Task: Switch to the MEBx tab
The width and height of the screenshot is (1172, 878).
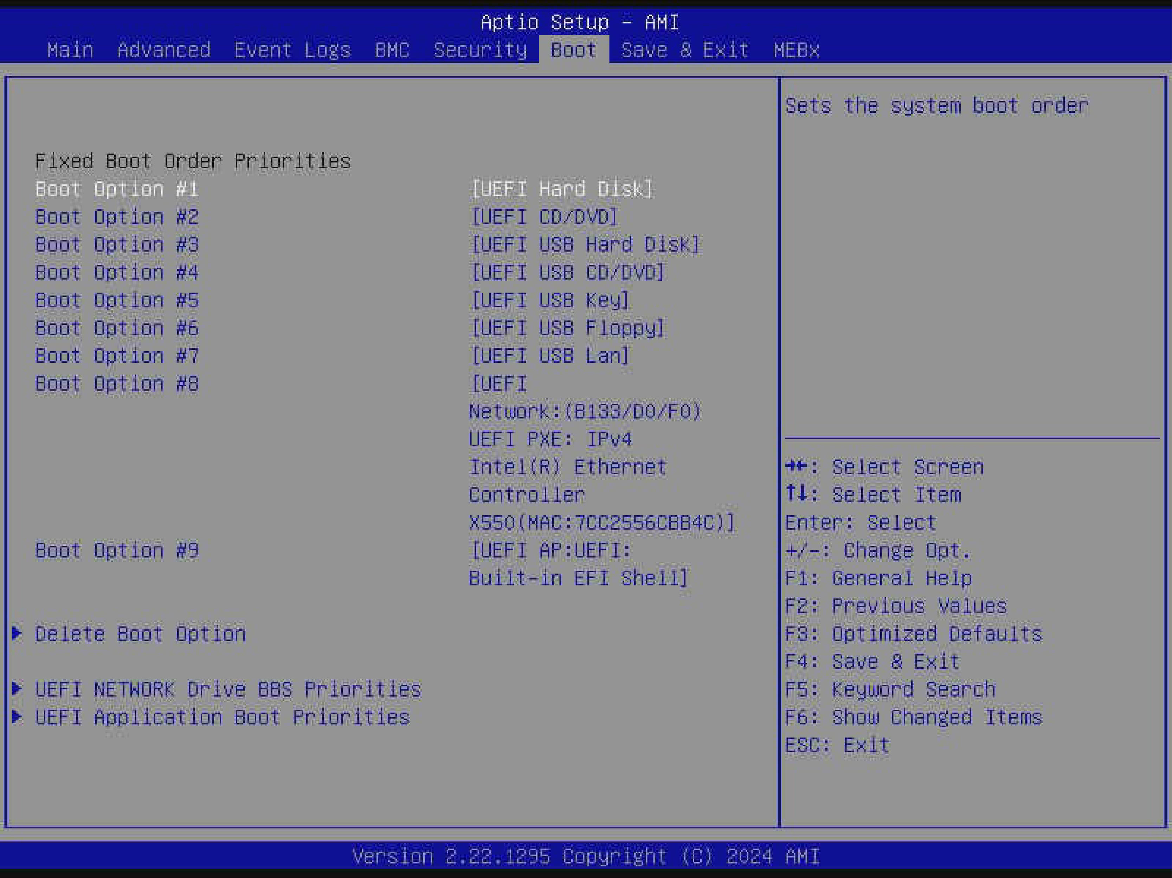Action: (x=796, y=50)
